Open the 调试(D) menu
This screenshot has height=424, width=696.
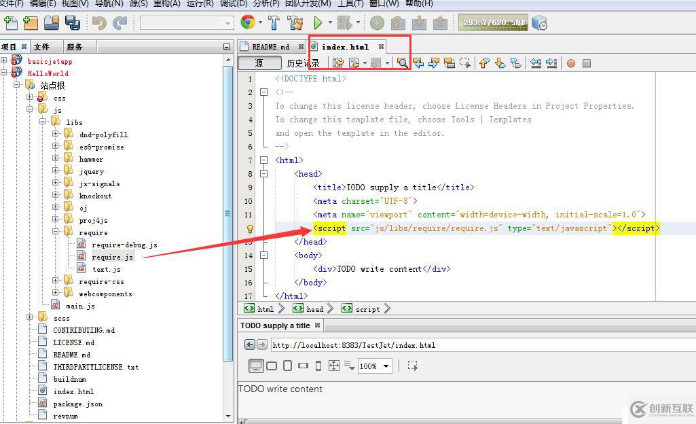(x=234, y=3)
